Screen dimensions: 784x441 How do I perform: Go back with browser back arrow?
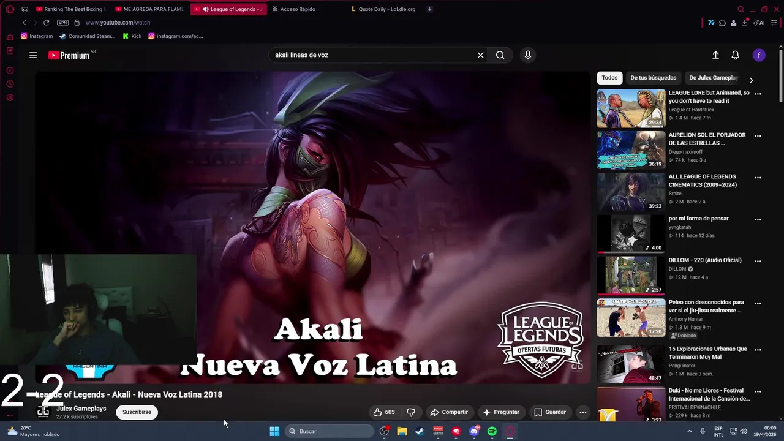24,23
